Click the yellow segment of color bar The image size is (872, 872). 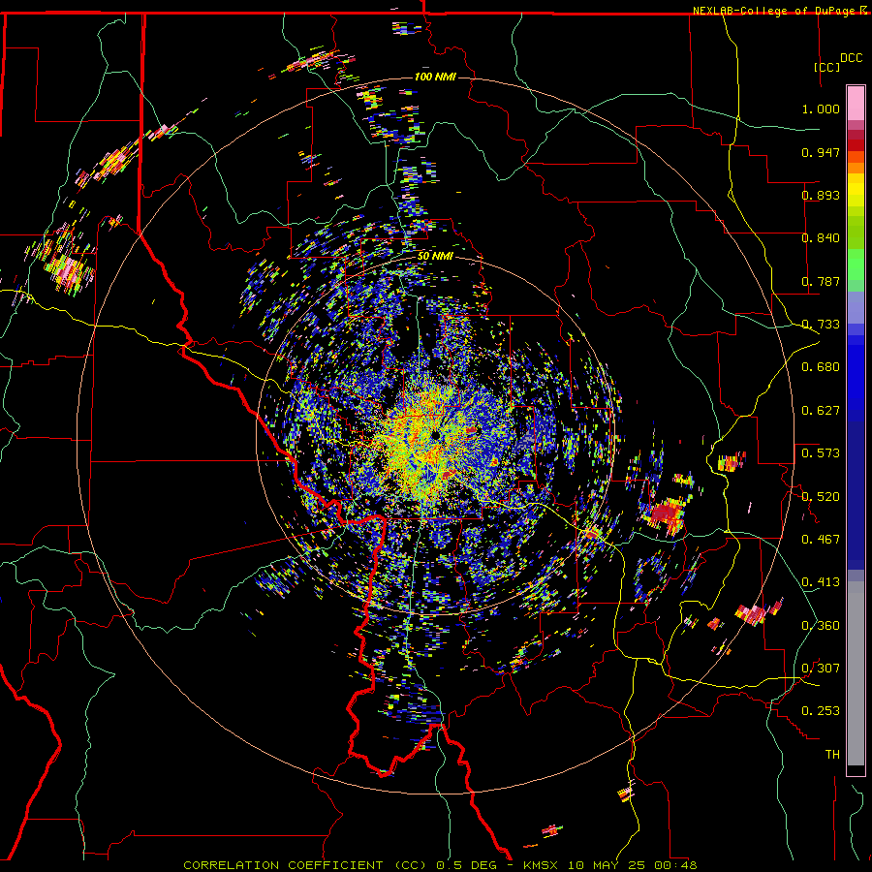tap(856, 191)
